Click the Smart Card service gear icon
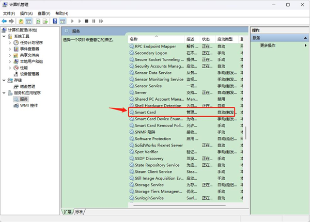 click(x=132, y=112)
